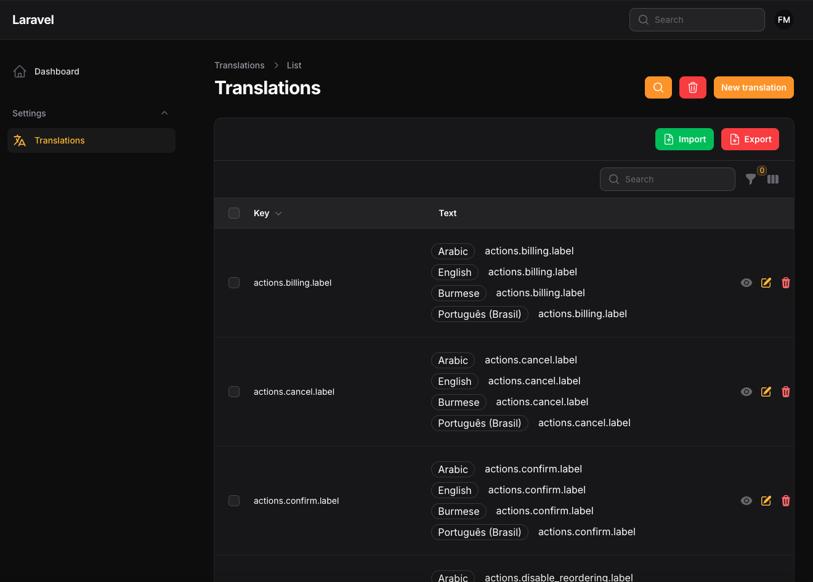
Task: Click the Text column header
Action: coord(448,213)
